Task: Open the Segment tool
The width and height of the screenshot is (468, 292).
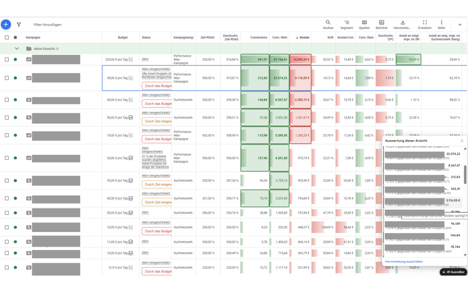Action: [x=347, y=25]
